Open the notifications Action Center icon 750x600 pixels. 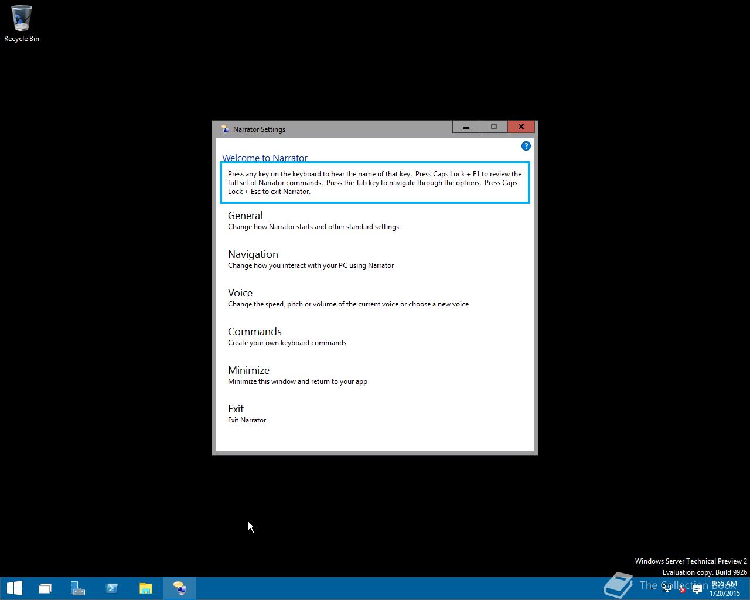point(697,588)
